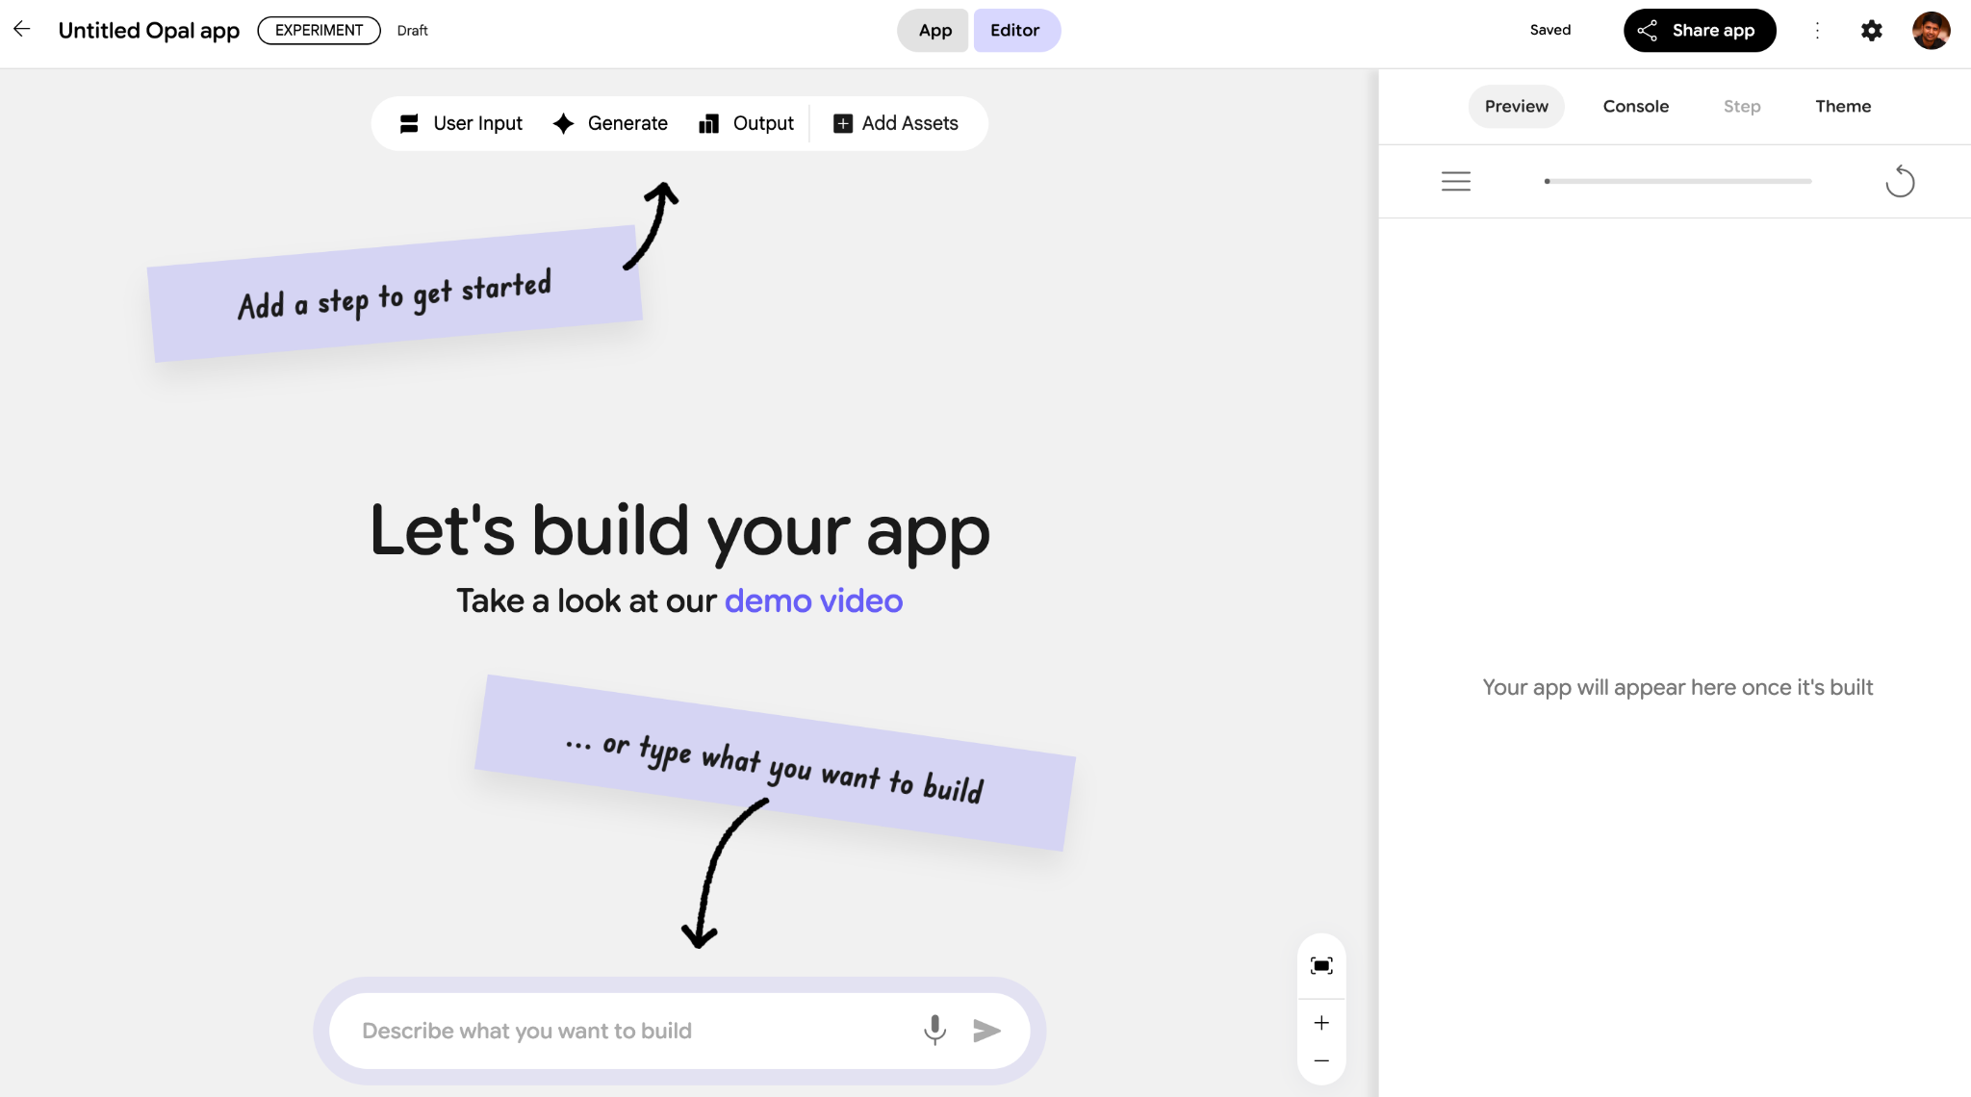The height and width of the screenshot is (1097, 1971).
Task: Open the three-dot overflow menu
Action: [1817, 31]
